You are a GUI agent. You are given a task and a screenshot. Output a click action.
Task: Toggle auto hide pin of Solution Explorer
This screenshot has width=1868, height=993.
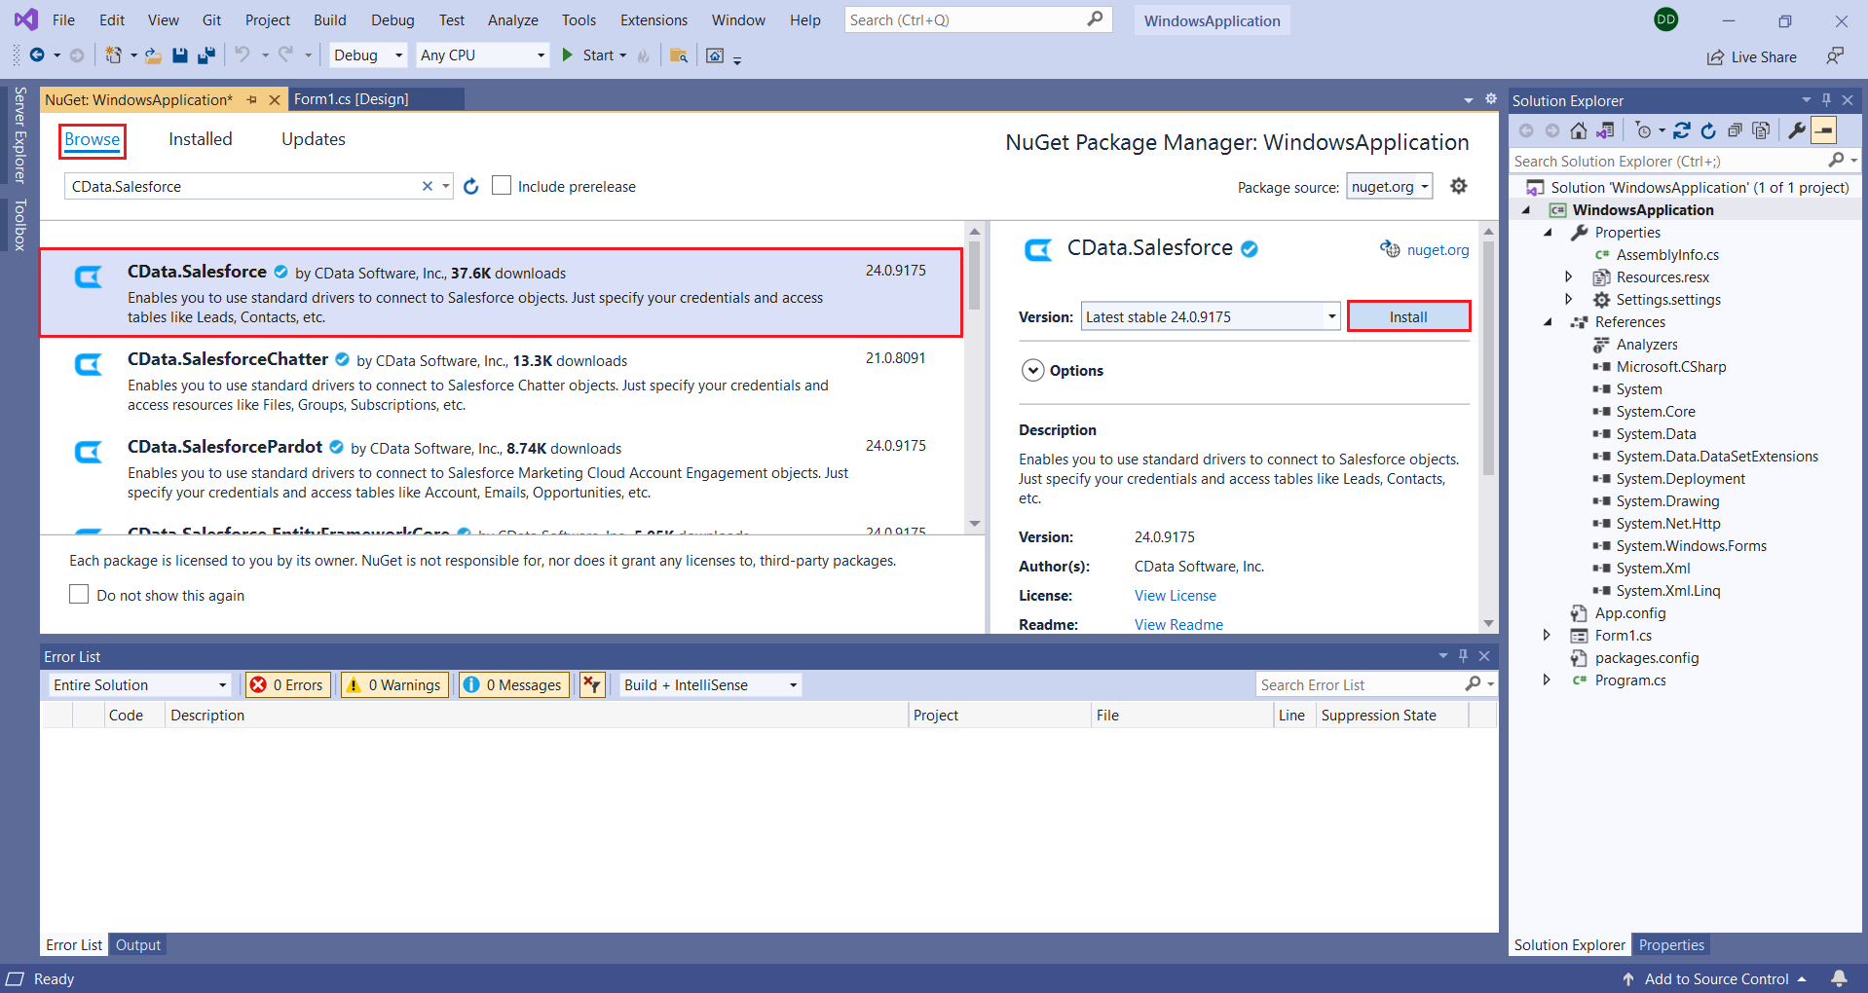1826,99
